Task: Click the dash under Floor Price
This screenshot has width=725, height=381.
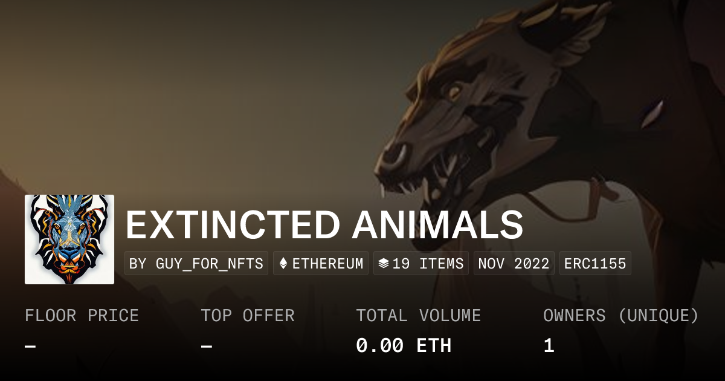Action: (x=30, y=346)
